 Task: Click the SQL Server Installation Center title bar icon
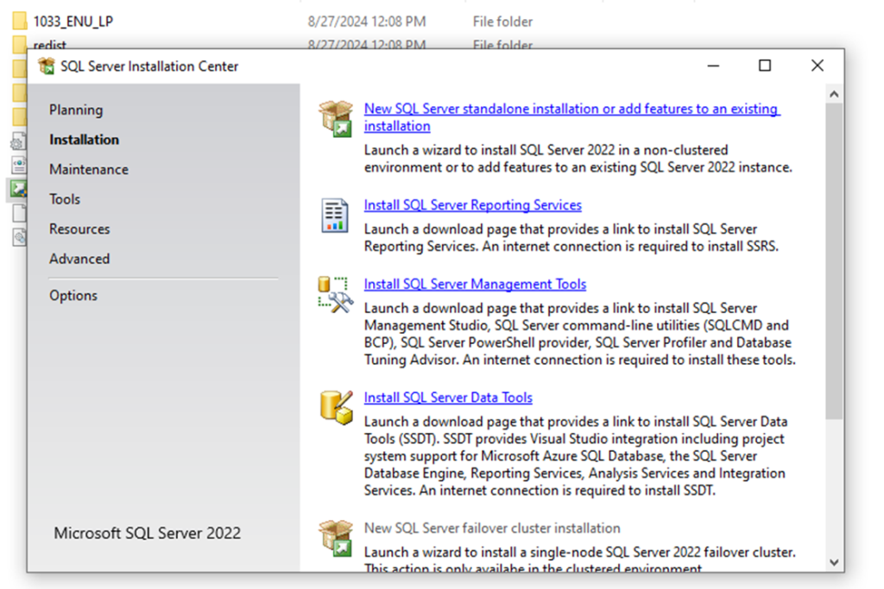click(45, 66)
